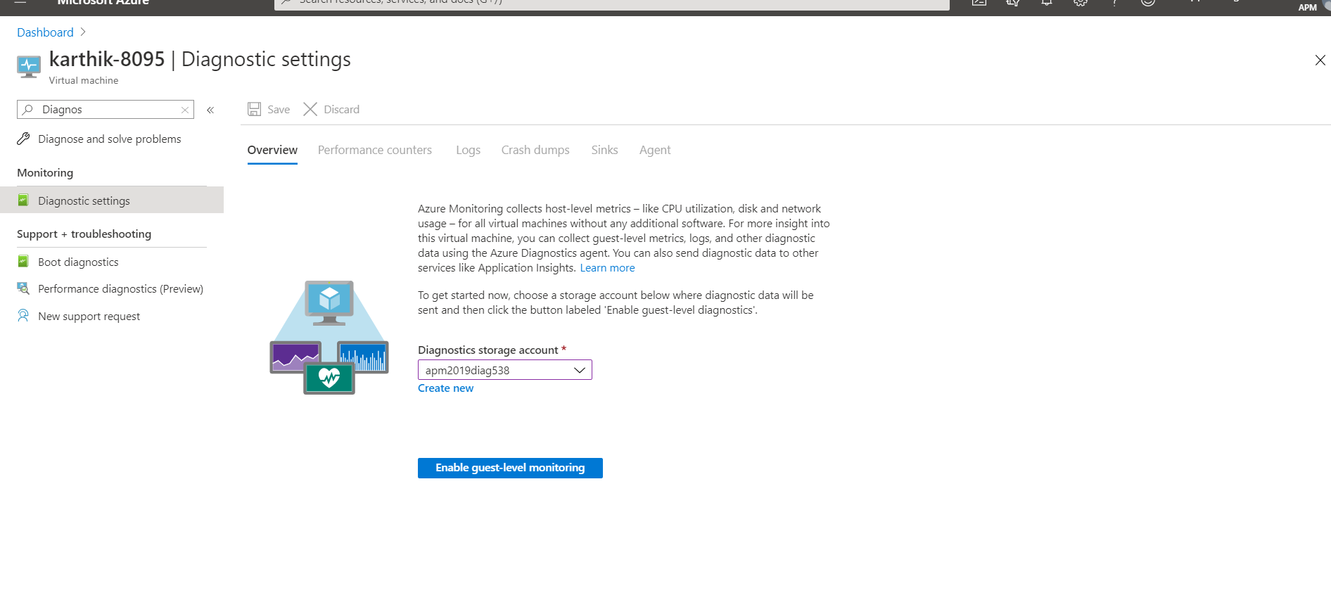Switch to the Overview tab
The image size is (1331, 593).
tap(272, 150)
